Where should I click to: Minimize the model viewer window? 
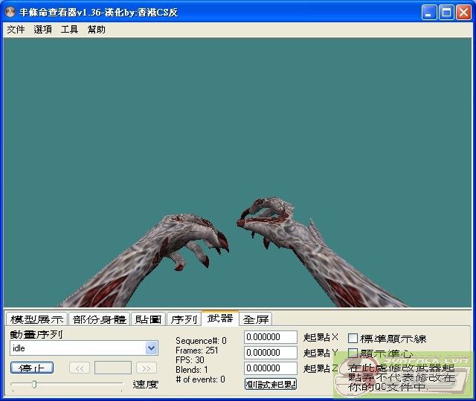[x=429, y=12]
